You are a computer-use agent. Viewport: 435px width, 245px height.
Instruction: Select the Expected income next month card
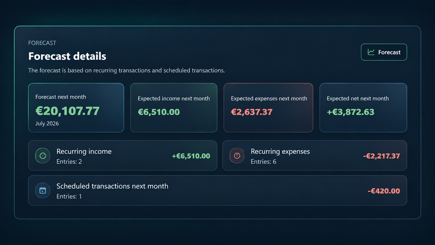pyautogui.click(x=174, y=108)
